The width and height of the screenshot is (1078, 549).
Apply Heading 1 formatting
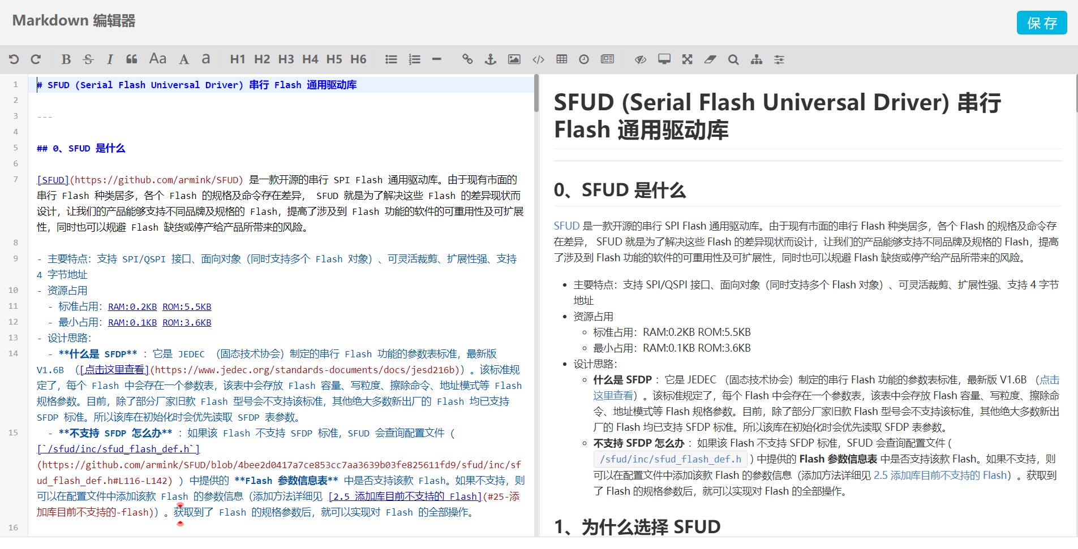(237, 59)
